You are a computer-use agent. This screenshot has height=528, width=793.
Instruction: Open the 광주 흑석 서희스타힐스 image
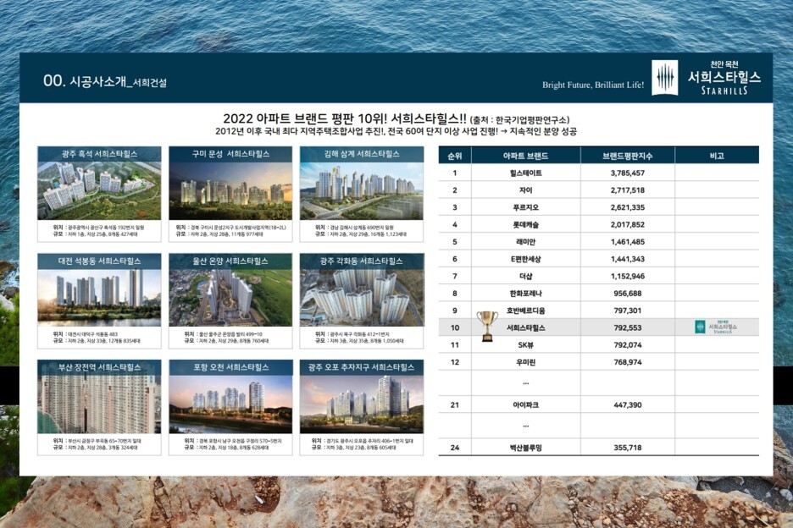(99, 190)
